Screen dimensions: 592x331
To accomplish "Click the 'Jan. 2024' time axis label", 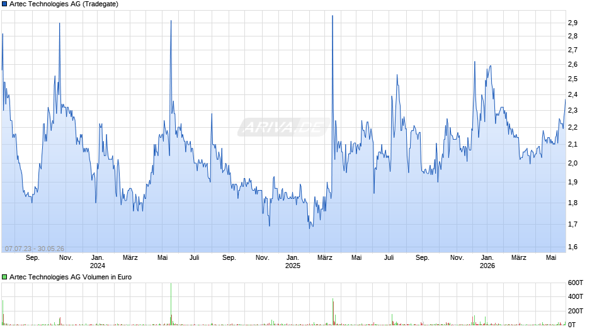I will [x=98, y=262].
